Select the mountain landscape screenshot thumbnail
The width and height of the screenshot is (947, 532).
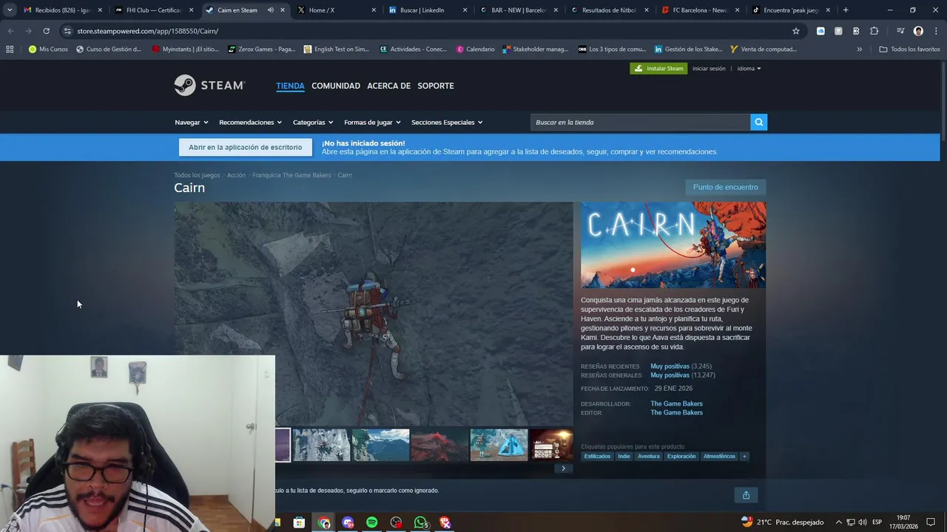[x=380, y=445]
